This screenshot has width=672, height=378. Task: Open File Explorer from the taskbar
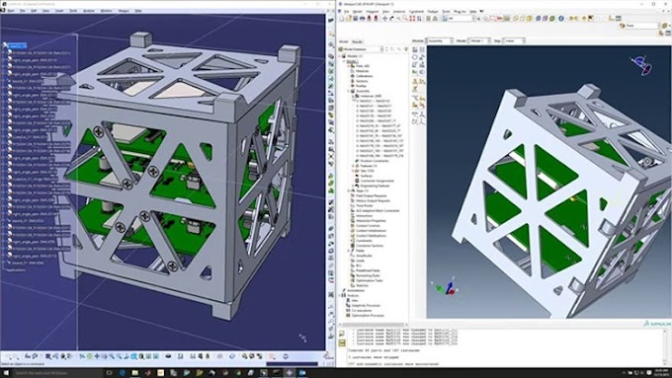[135, 373]
